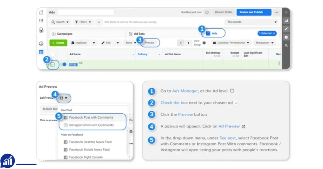Open the Ad Preview link in step 4
This screenshot has height=169, width=323.
pyautogui.click(x=229, y=126)
